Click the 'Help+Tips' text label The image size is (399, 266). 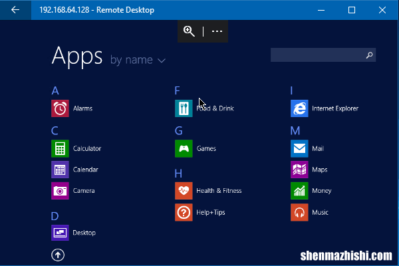tap(211, 212)
